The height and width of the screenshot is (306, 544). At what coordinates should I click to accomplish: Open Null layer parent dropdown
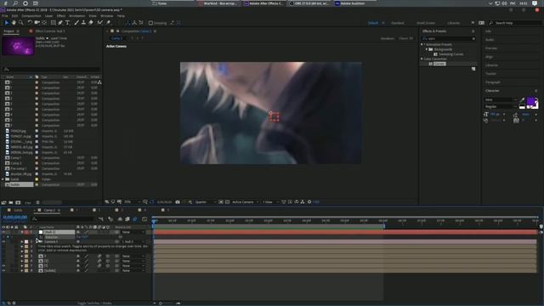pyautogui.click(x=133, y=232)
